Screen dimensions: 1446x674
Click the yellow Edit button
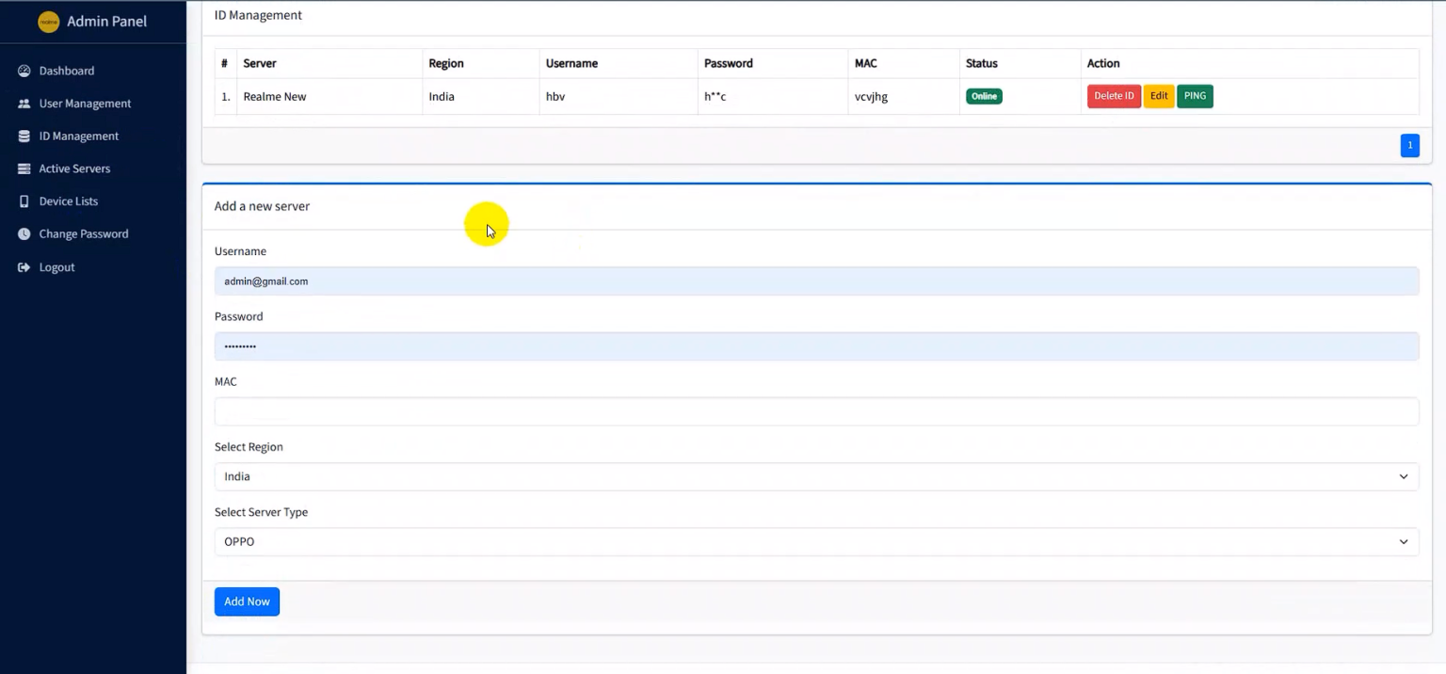tap(1159, 96)
